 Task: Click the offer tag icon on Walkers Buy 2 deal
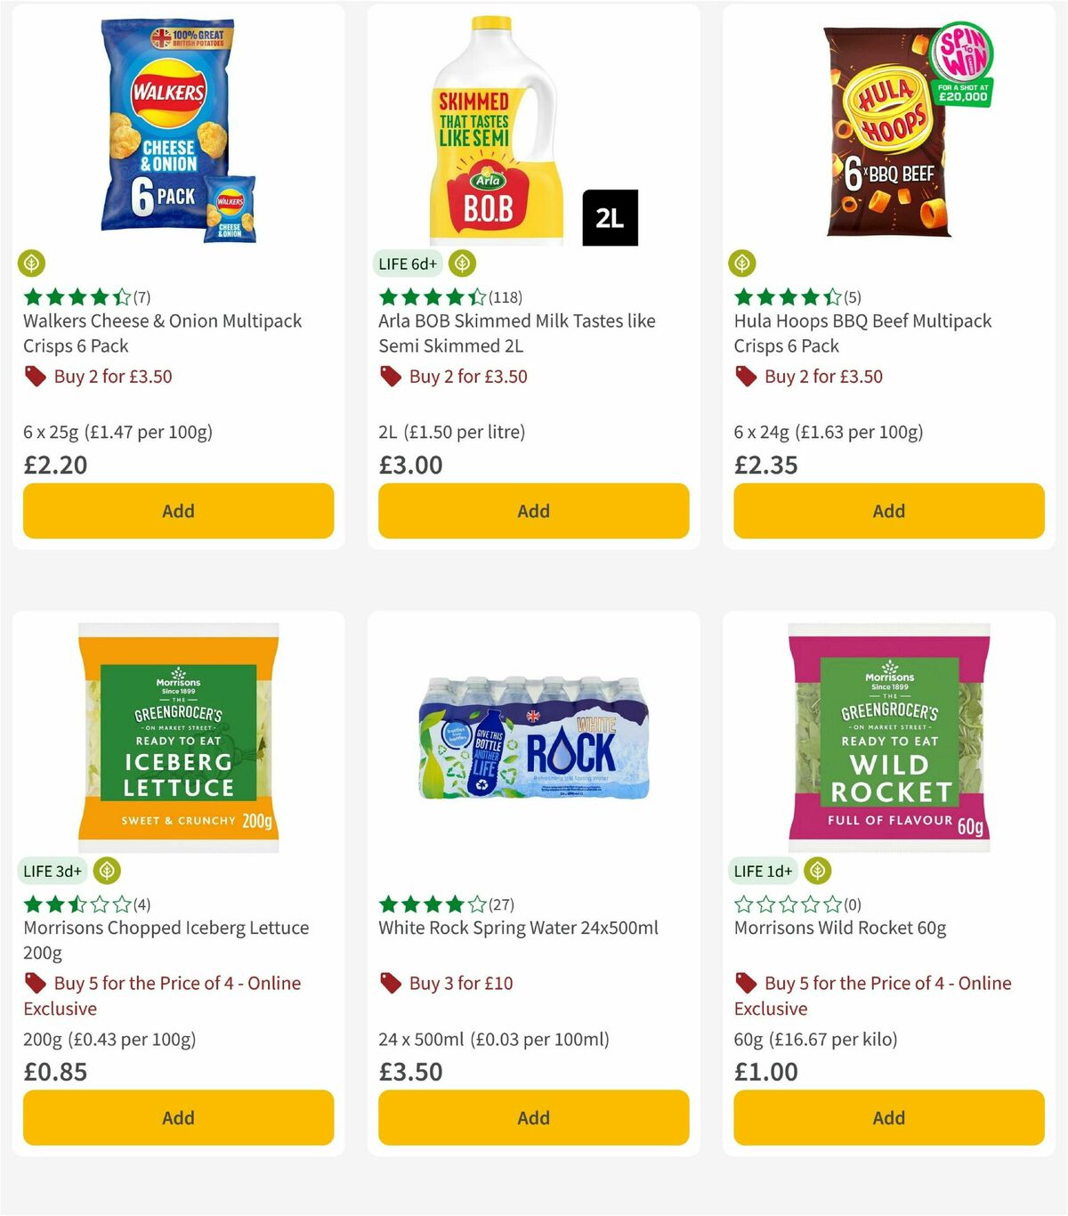pyautogui.click(x=35, y=377)
